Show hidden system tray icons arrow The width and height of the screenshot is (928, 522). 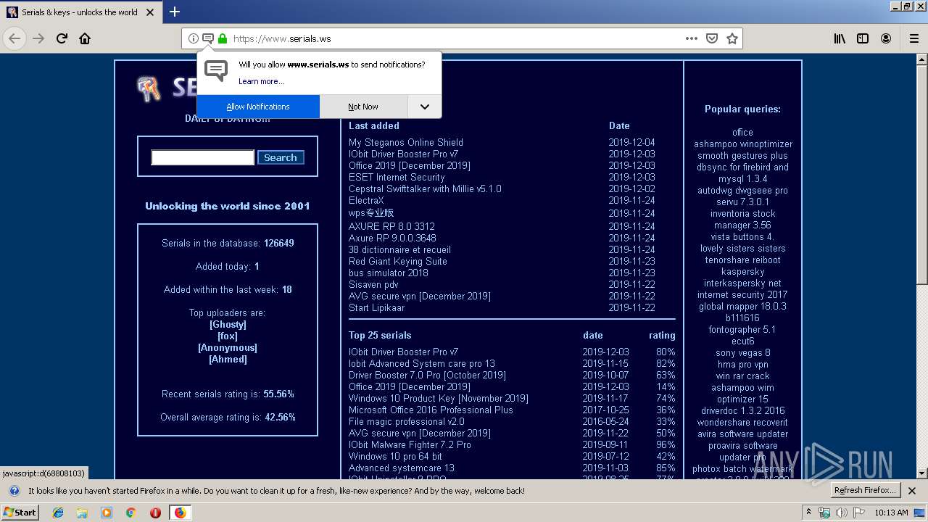coord(808,513)
